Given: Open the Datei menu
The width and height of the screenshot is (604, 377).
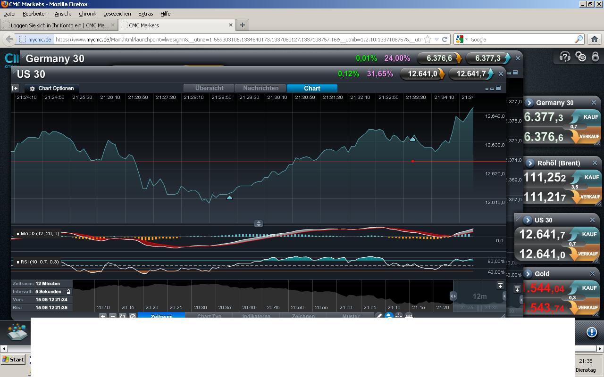Looking at the screenshot, I should (x=9, y=14).
